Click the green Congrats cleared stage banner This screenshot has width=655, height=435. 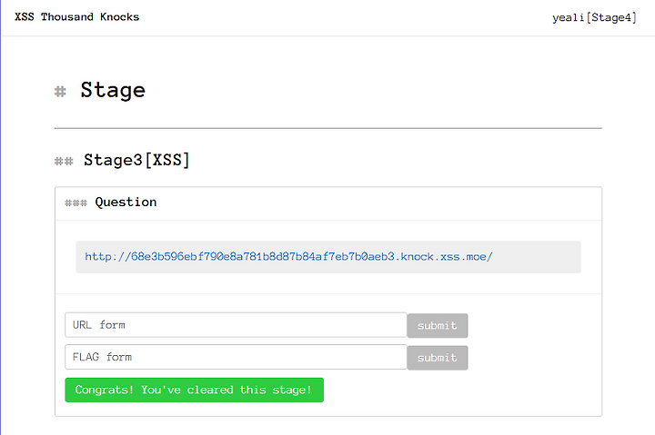coord(195,390)
